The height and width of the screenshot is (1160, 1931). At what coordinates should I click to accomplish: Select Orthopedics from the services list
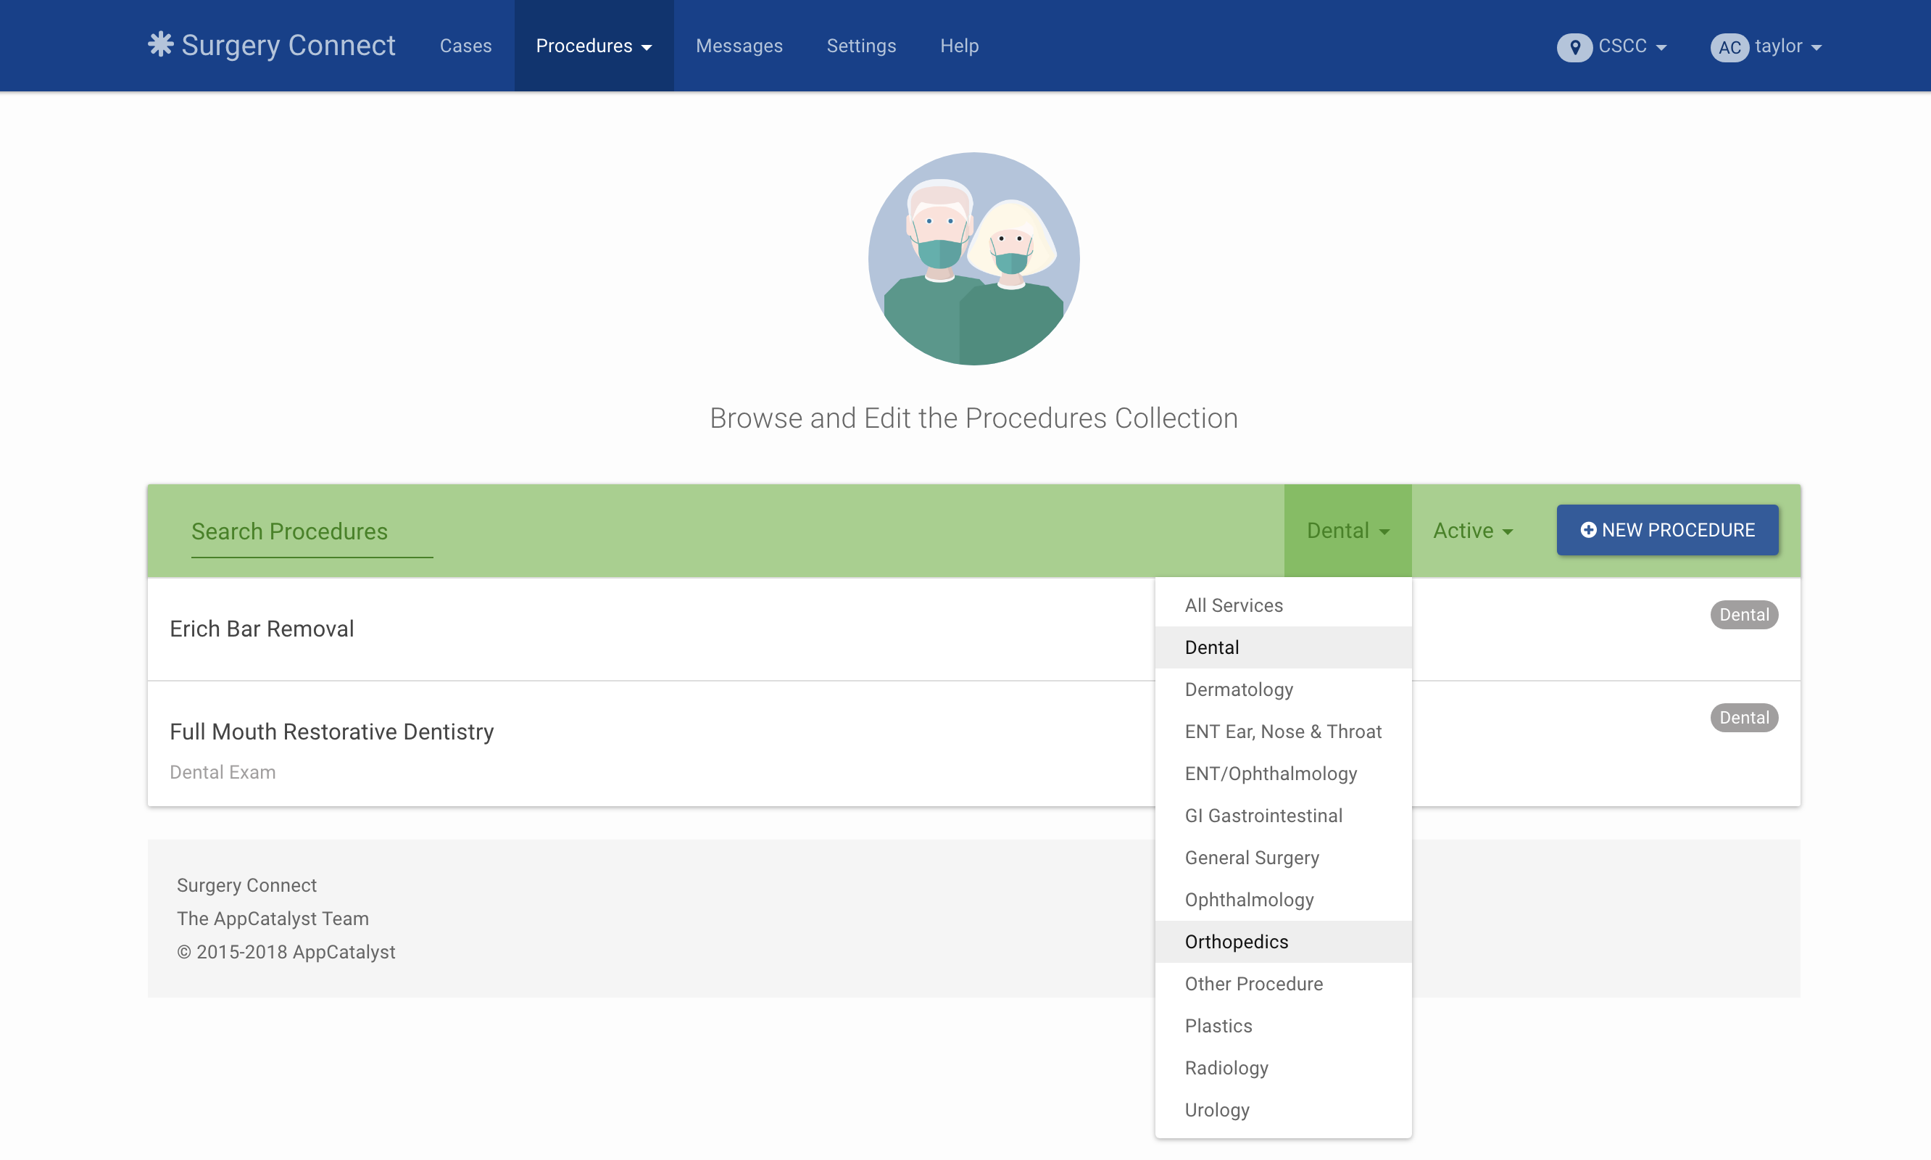(x=1237, y=941)
